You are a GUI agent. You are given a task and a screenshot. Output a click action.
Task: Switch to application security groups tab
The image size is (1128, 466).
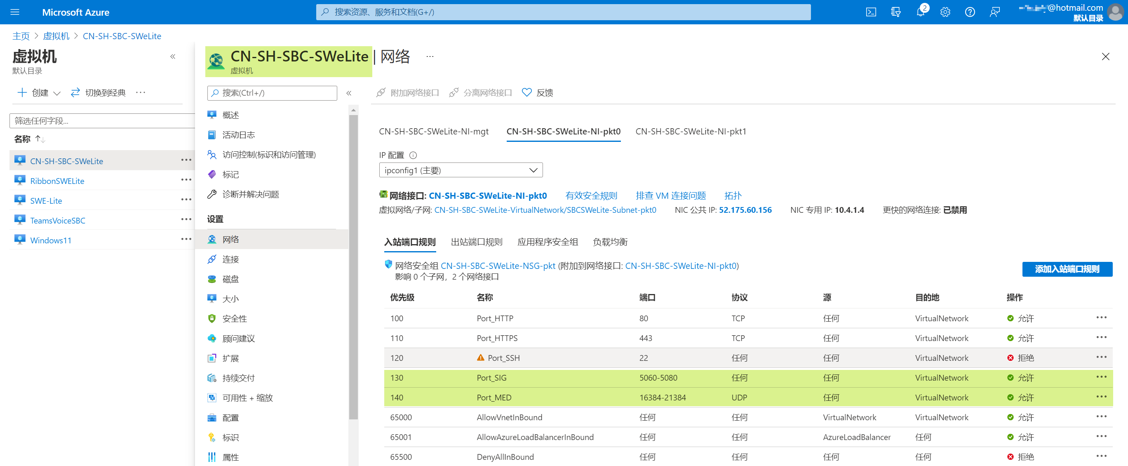click(x=548, y=242)
